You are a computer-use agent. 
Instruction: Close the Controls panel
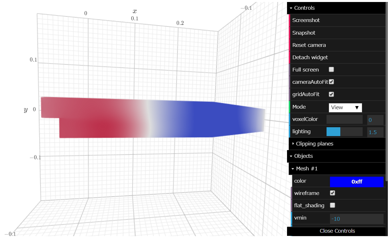(337, 231)
